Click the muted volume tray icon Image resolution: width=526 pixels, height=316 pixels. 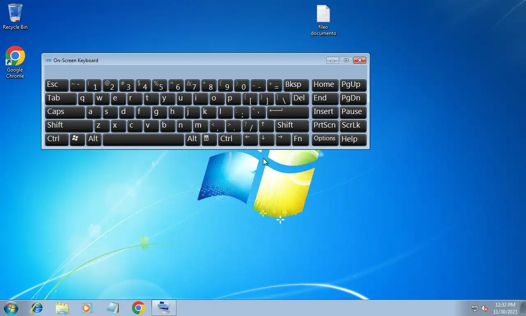[x=484, y=308]
